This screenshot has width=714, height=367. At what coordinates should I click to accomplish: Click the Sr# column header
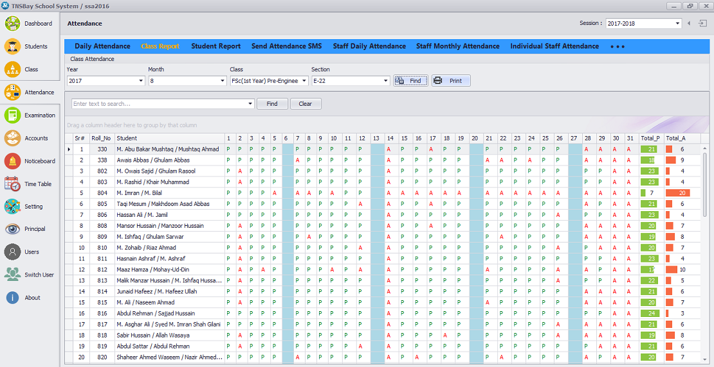point(82,138)
